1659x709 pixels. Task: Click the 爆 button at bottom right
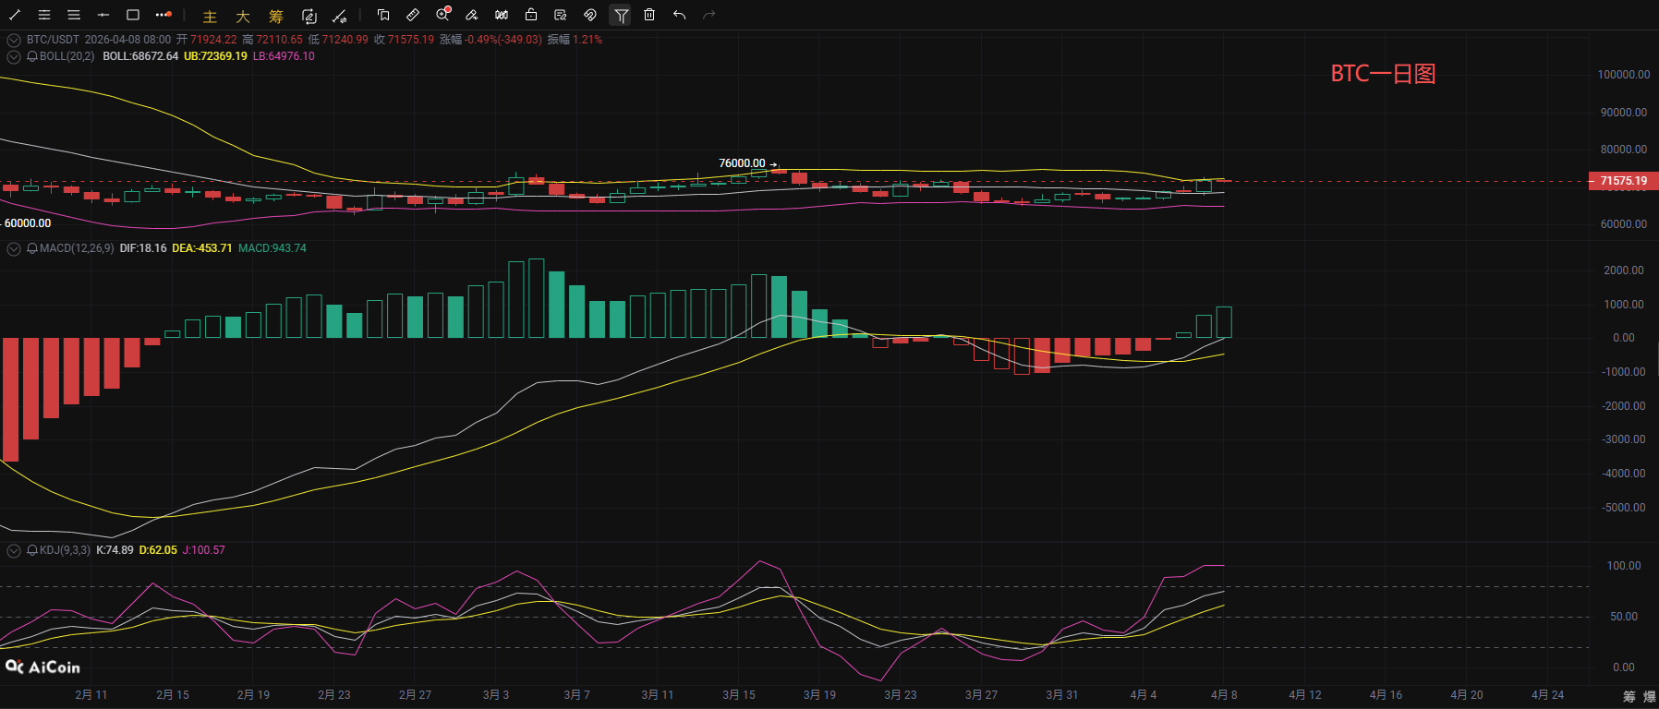click(1649, 696)
